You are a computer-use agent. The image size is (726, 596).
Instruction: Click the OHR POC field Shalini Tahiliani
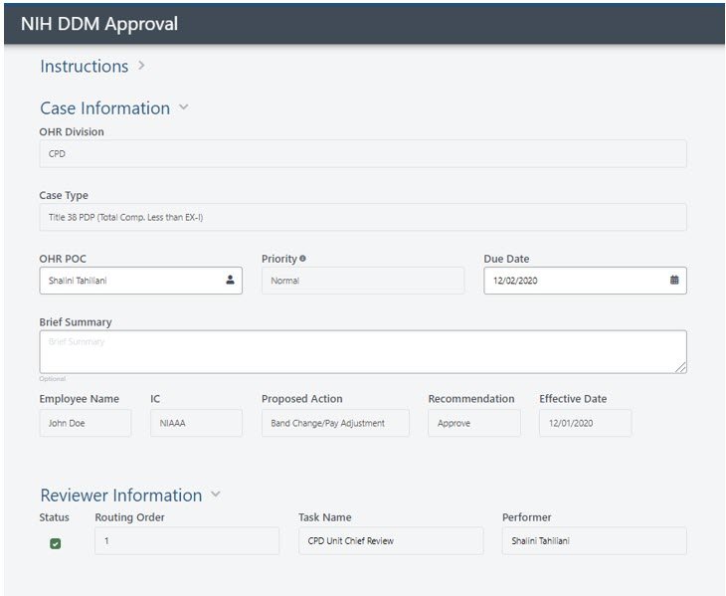141,281
